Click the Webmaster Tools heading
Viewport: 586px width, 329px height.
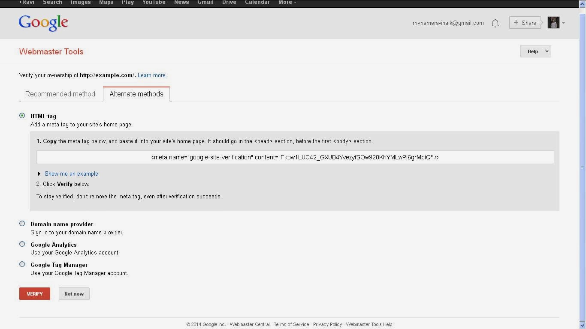51,51
